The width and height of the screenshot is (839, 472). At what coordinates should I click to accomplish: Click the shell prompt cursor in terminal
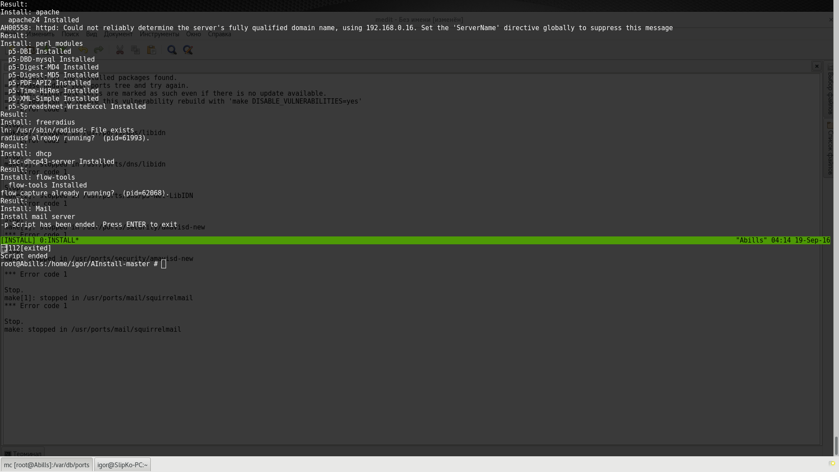163,264
